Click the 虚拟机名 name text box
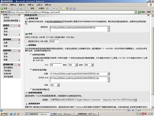 tap(80, 29)
